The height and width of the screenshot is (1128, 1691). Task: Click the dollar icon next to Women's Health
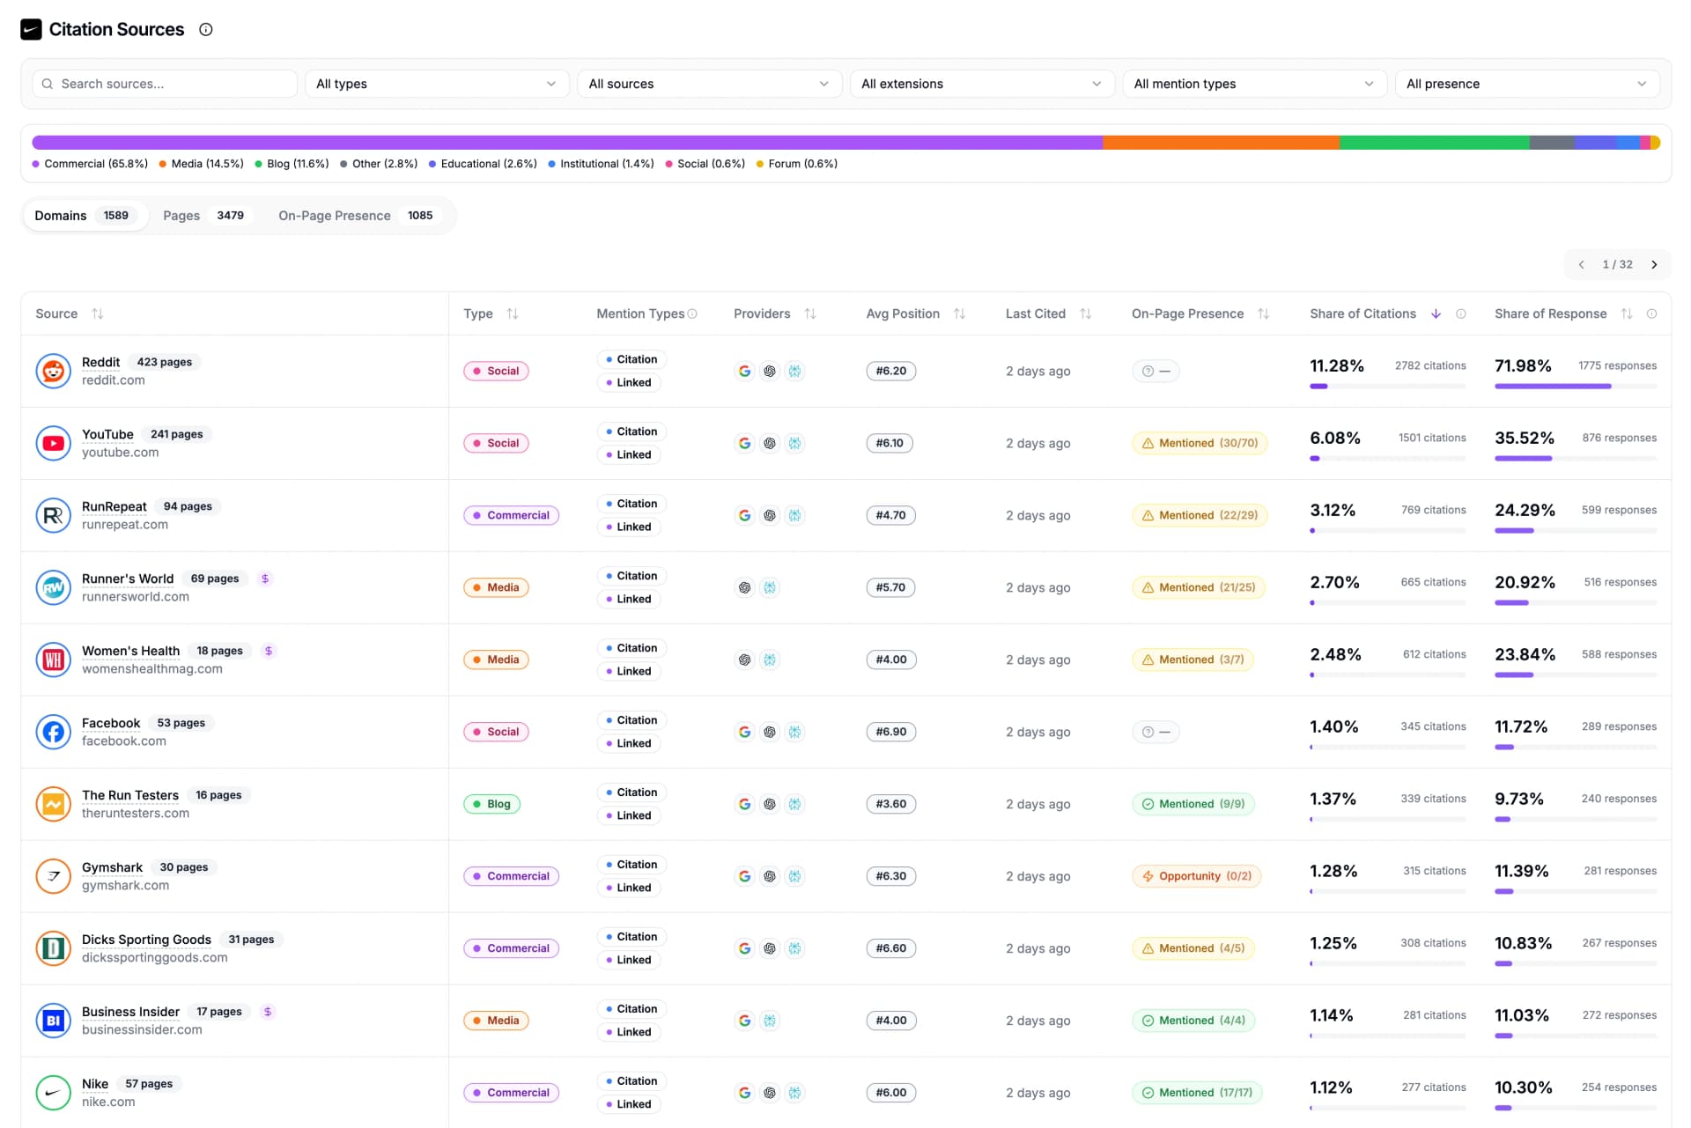[x=269, y=651]
